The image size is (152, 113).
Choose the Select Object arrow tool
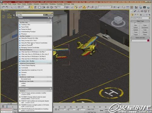(32, 7)
